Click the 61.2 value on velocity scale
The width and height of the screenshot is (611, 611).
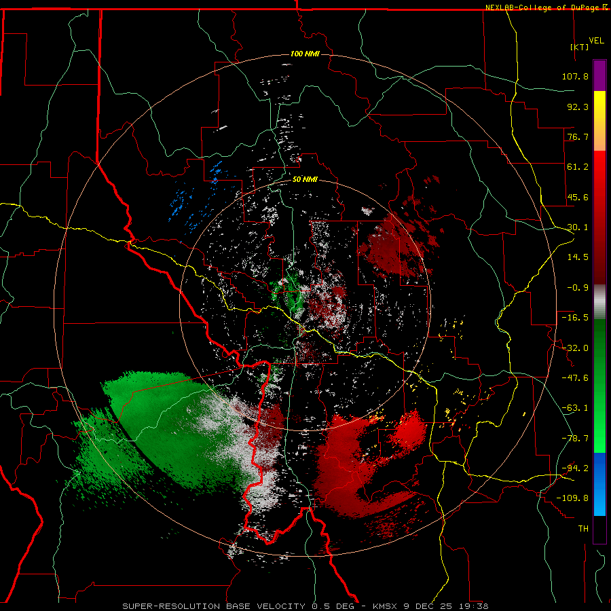(x=578, y=167)
